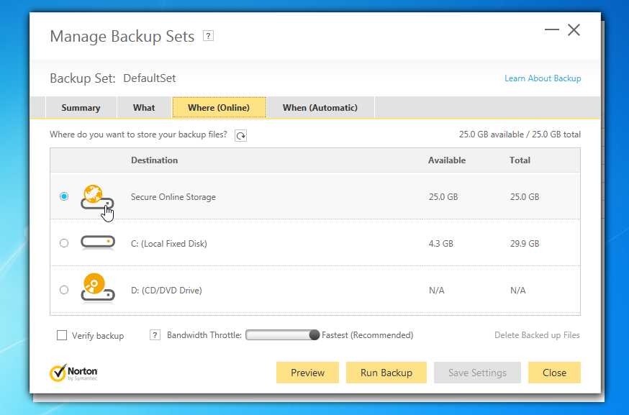629x415 pixels.
Task: Click the refresh icon beside the storage question
Action: (240, 135)
